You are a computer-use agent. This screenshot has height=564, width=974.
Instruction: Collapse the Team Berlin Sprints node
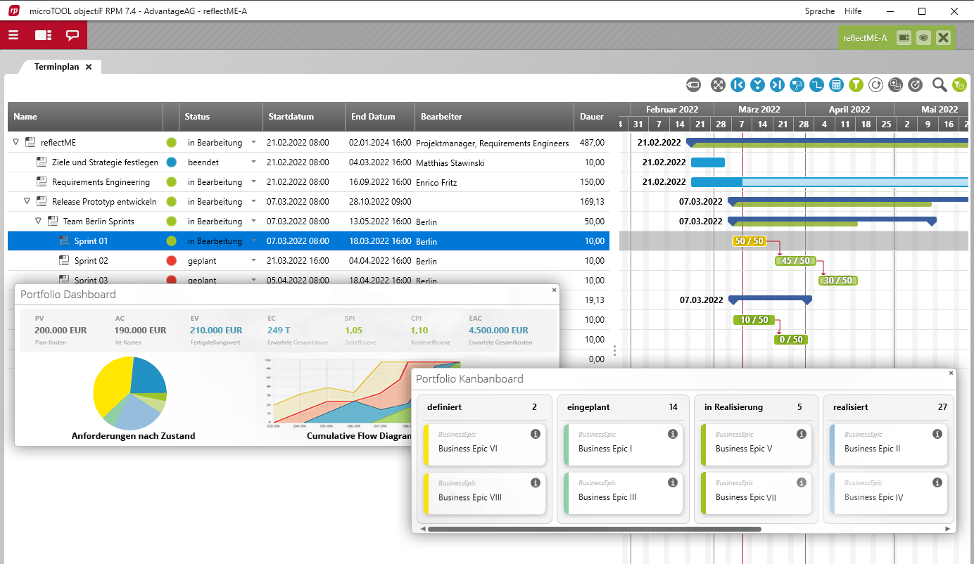(39, 221)
